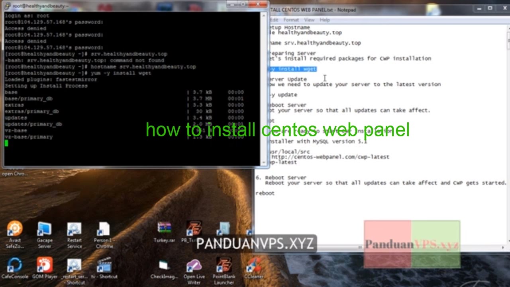Click the green terminal cursor block
Viewport: 510px width, 287px height.
point(6,143)
